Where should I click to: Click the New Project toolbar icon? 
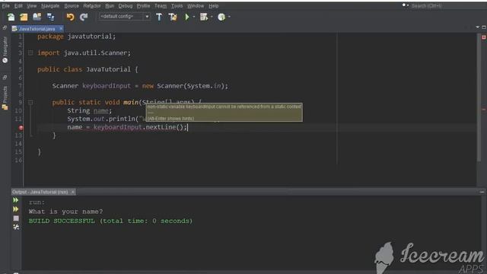[x=24, y=17]
